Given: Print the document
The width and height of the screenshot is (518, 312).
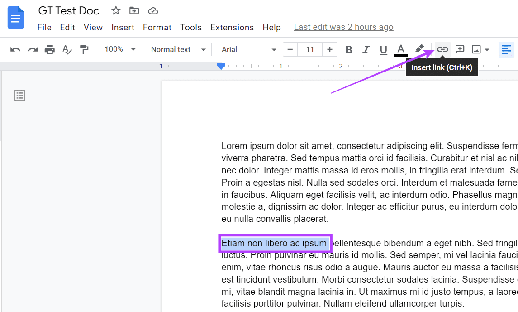Looking at the screenshot, I should click(x=50, y=49).
